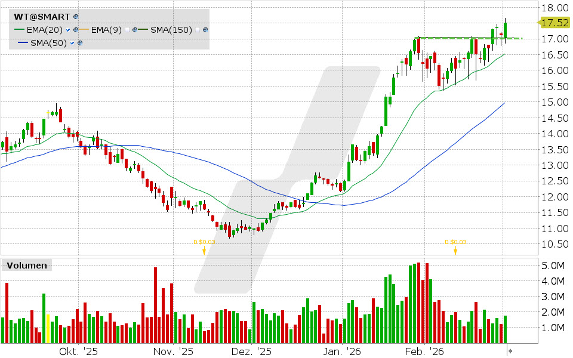Viewport: 573px width, 358px height.
Task: Click the Feb. '26 axis label
Action: (426, 351)
